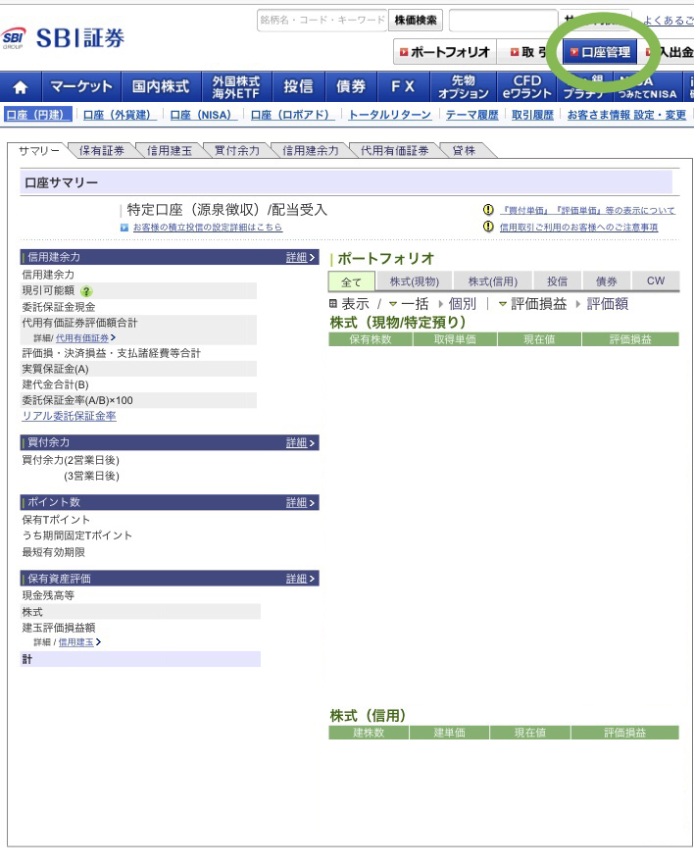Open 代用有価証券 details link

click(x=82, y=338)
